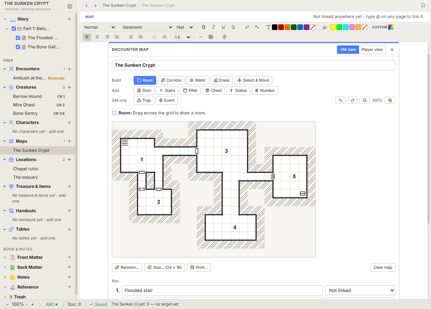Switch to GM view

click(348, 49)
